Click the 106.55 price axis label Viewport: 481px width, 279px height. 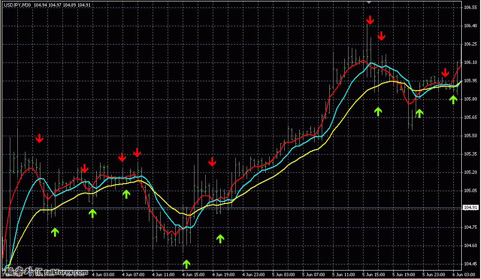(471, 8)
